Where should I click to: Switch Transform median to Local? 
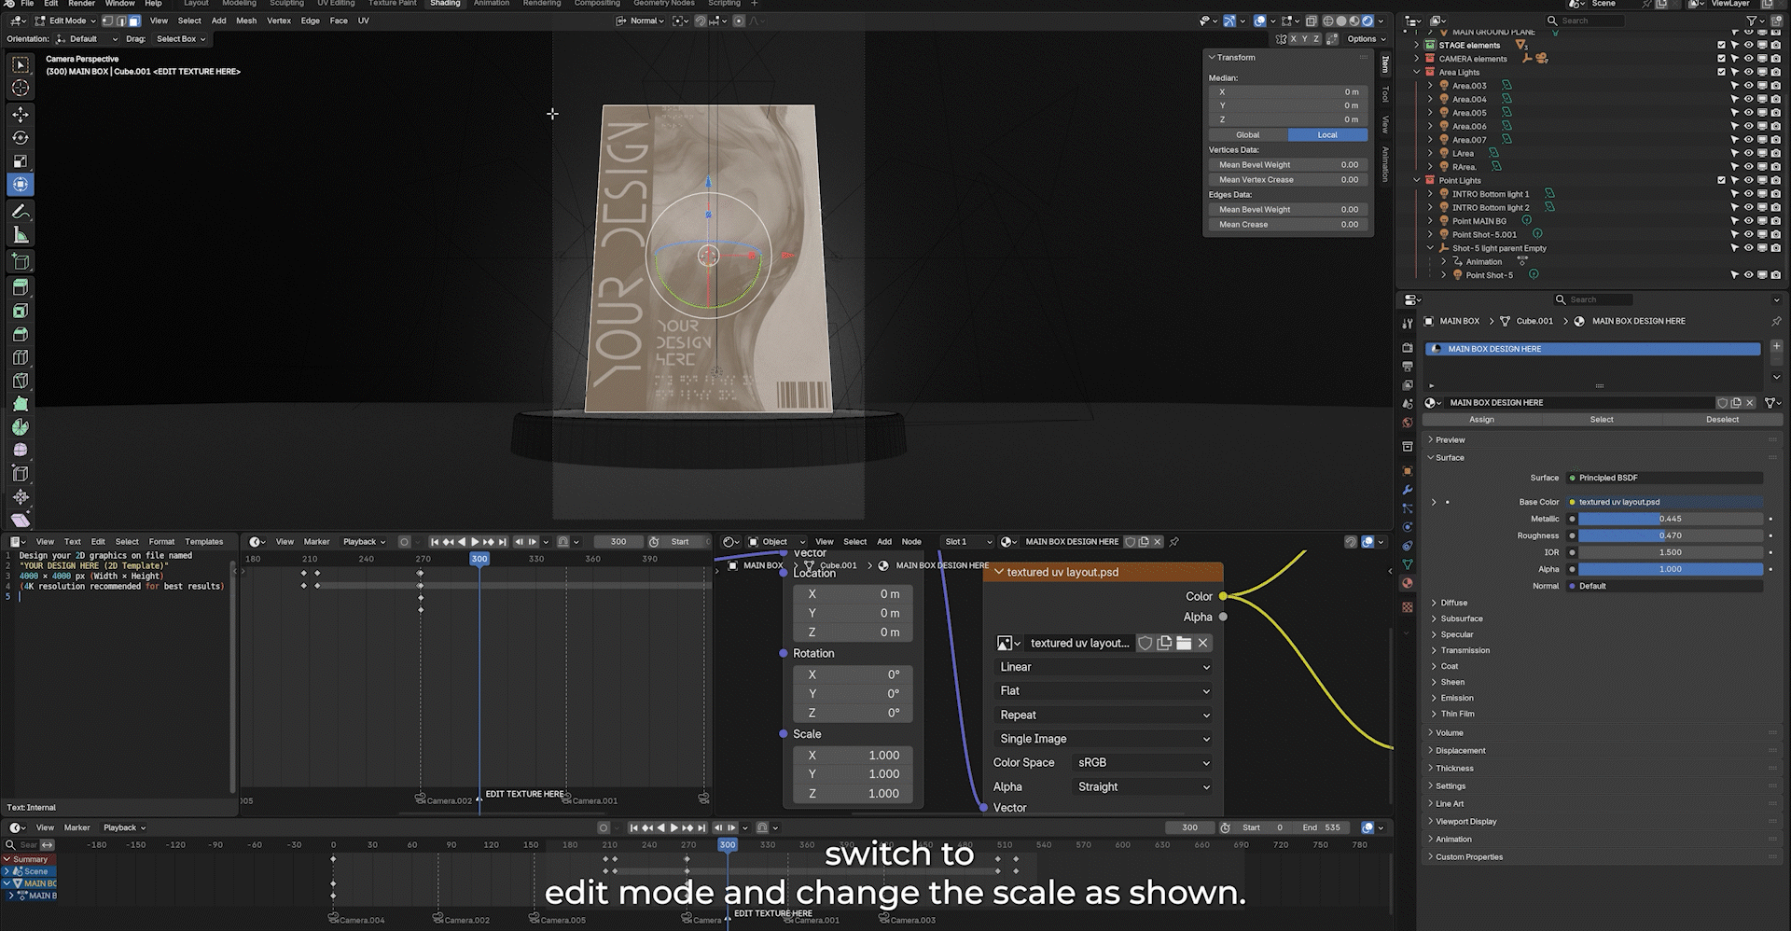click(1327, 135)
